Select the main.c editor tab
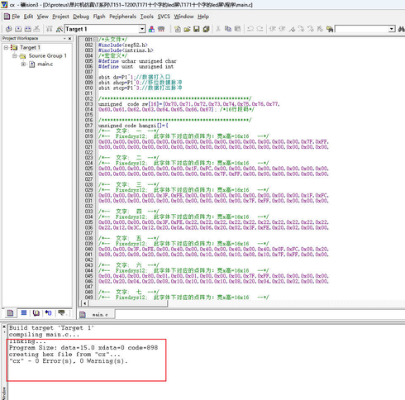 point(97,314)
